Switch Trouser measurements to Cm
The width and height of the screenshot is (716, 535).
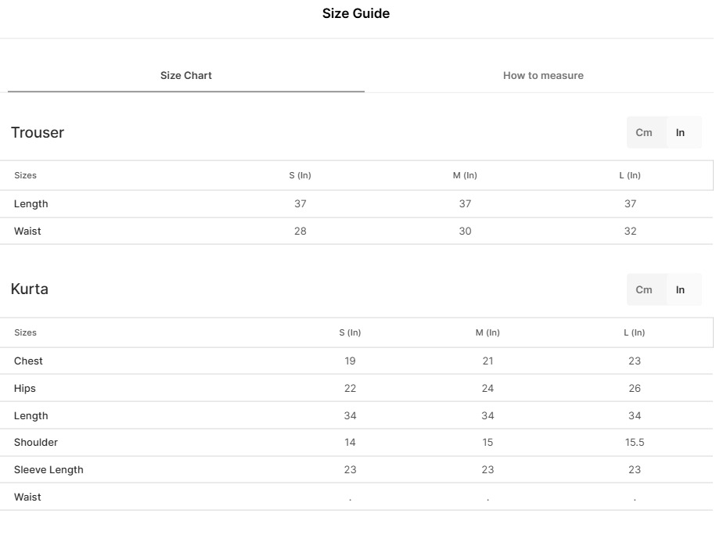point(644,133)
